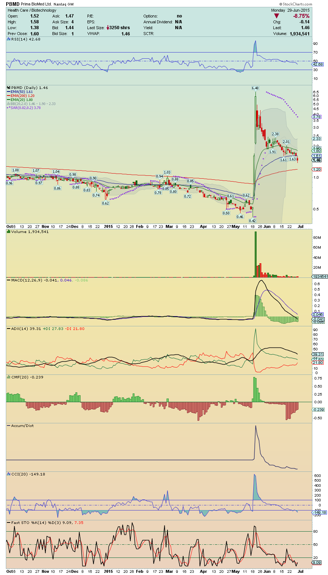
Task: Click the volume axis tag 1934541
Action: point(320,276)
